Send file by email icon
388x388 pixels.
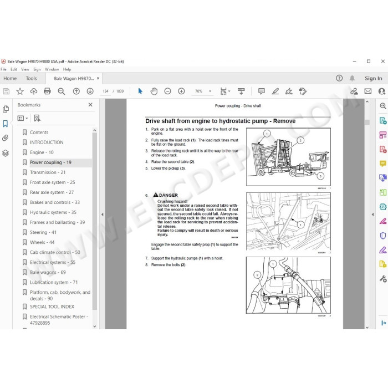click(368, 91)
